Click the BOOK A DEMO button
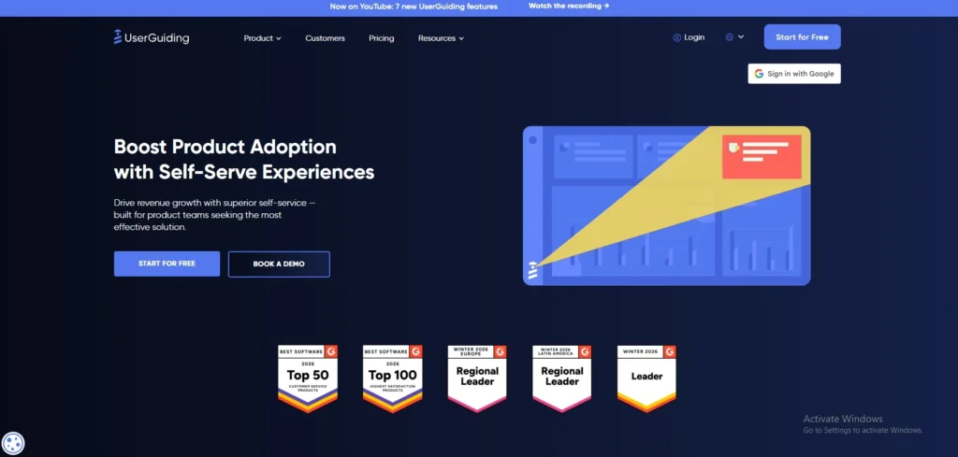958x457 pixels. [x=279, y=264]
